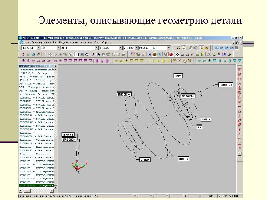This screenshot has width=267, height=200.
Task: Click the edit window scroll up arrow
Action: (56, 69)
